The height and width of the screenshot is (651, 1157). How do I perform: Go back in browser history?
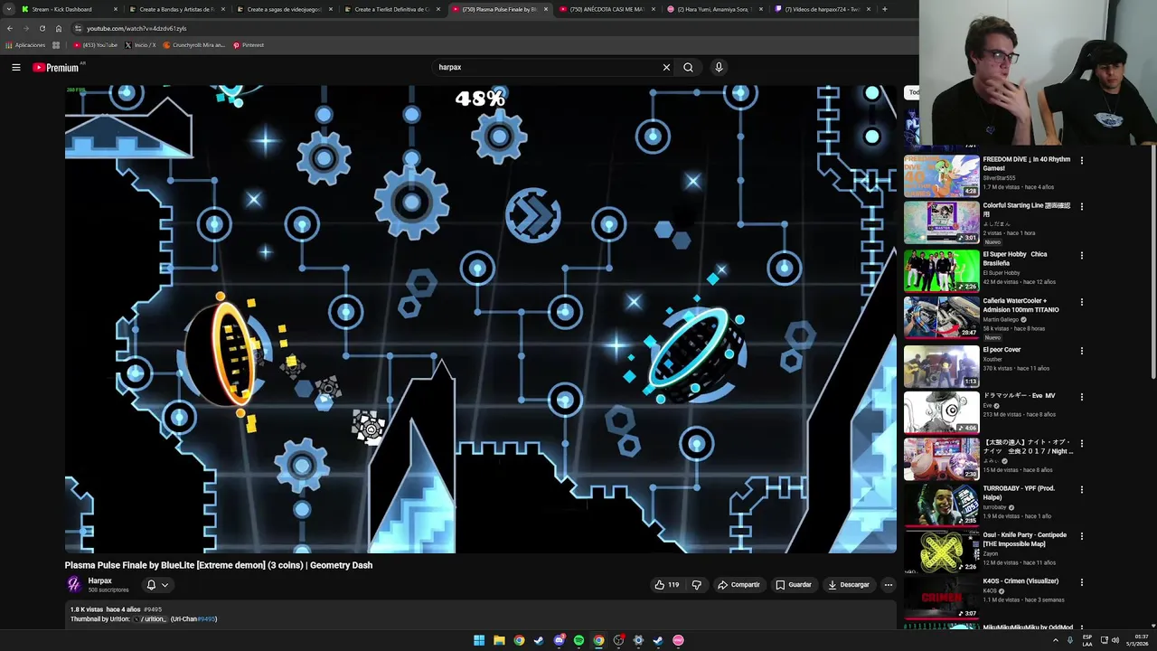pos(10,28)
